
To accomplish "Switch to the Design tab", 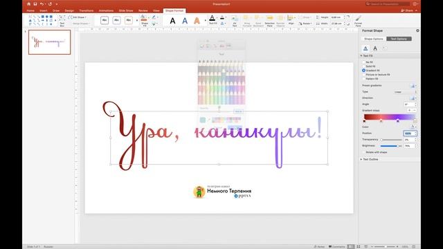I will coord(69,11).
